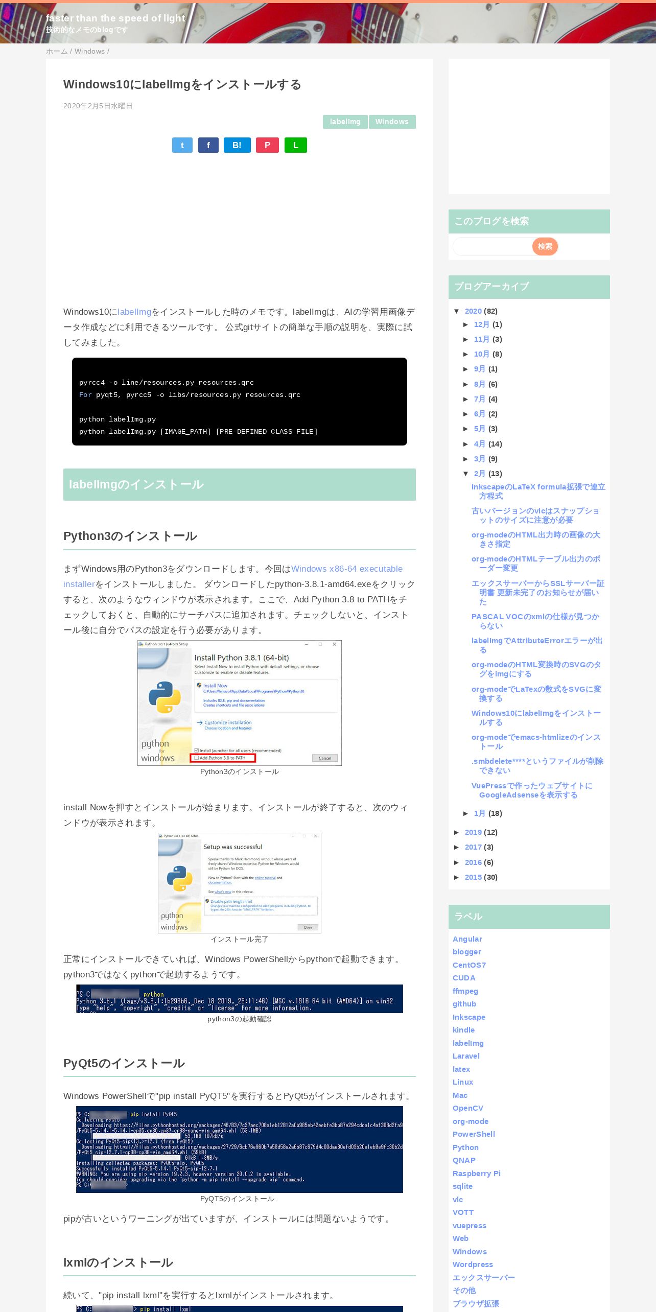Share the post via the Hatena 'B!' button

click(x=237, y=145)
